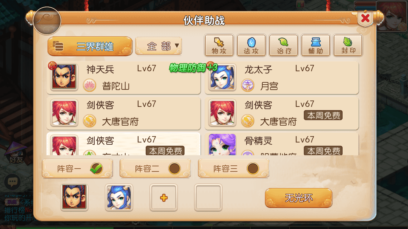
Task: Select the 封印 seal filter icon
Action: coord(348,45)
